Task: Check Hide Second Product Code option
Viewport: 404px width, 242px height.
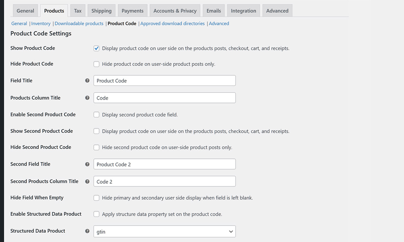Action: [97, 147]
